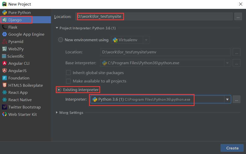The height and width of the screenshot is (154, 246).
Task: Click the AngularJS shield icon
Action: point(5,71)
